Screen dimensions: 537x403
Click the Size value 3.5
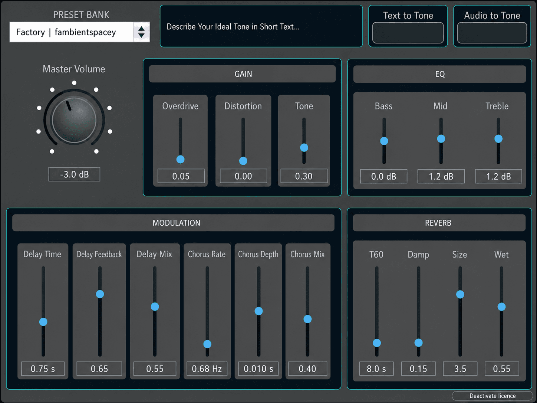460,369
